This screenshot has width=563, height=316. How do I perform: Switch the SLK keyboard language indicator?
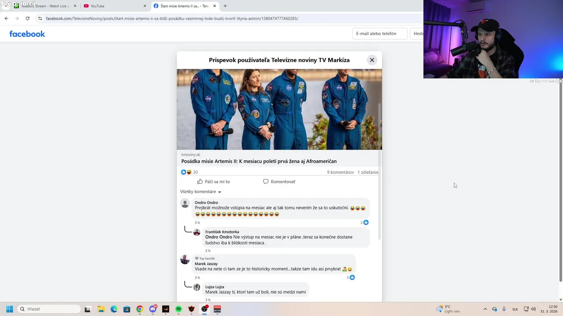[x=515, y=309]
